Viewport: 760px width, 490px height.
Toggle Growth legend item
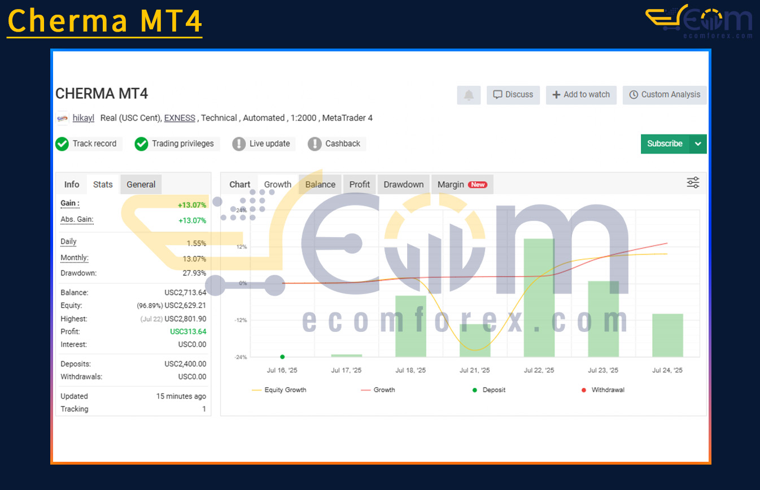(x=378, y=390)
